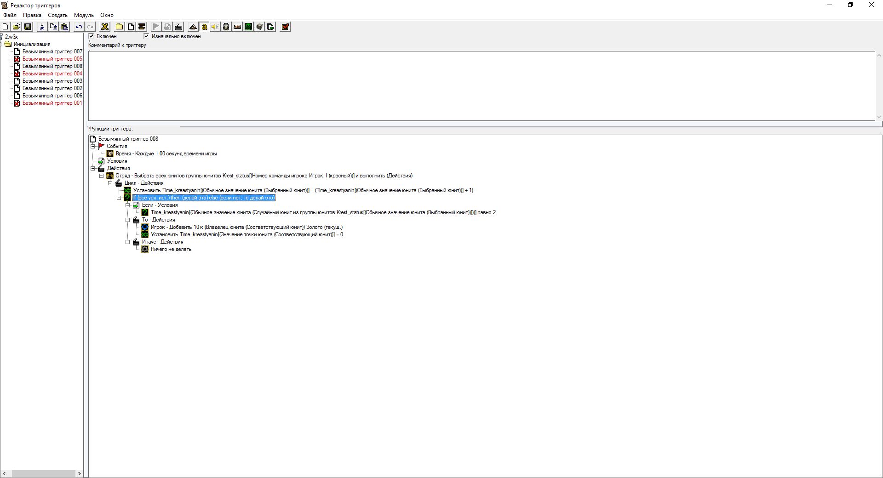Select the 'Время - Каждые 1.00 секунд' event
Viewport: 883px width, 478px height.
(x=166, y=154)
